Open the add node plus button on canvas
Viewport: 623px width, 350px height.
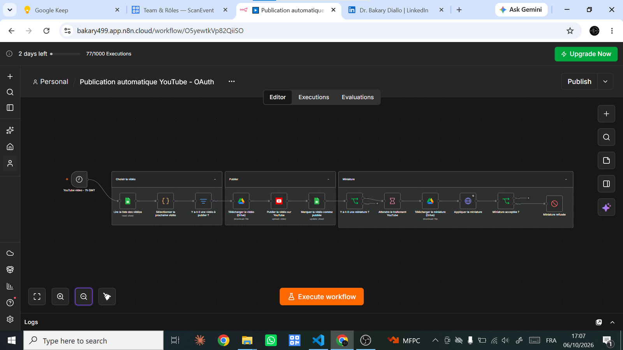[x=606, y=114]
